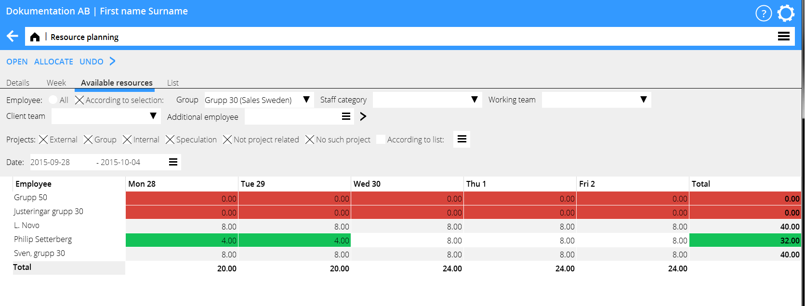Click the back arrow icon
The image size is (805, 306).
[13, 37]
